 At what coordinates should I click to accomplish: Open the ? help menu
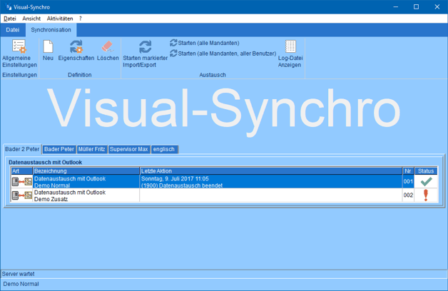[81, 19]
